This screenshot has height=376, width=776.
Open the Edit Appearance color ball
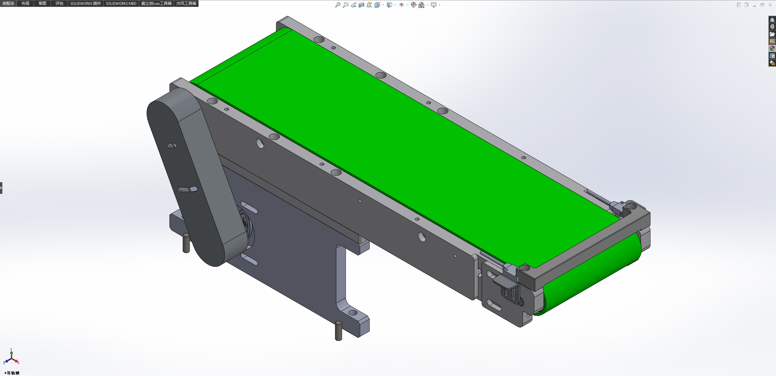[413, 5]
